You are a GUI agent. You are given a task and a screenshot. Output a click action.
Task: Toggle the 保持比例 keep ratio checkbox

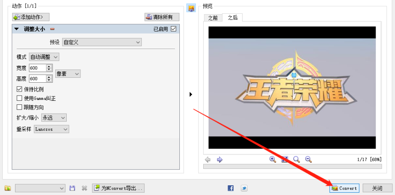[x=19, y=89]
